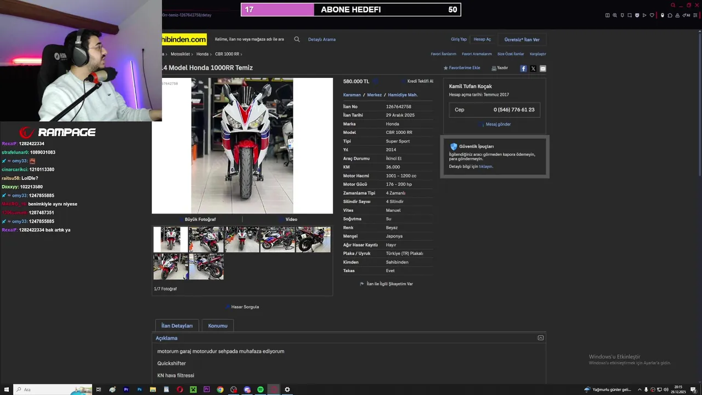Open Favori İlanlarım link

[443, 54]
